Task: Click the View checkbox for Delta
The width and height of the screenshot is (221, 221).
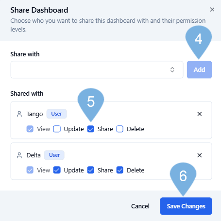Action: [30, 170]
